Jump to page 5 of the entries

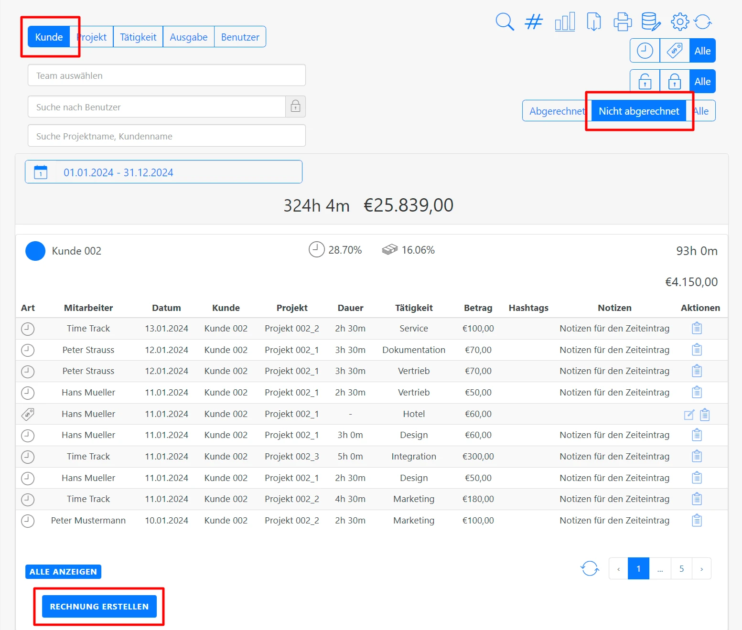coord(681,568)
